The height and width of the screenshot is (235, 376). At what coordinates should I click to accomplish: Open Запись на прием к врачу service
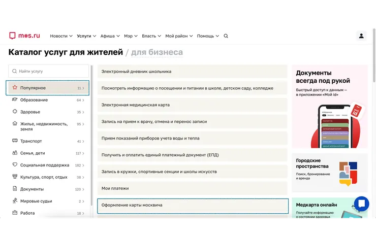[192, 121]
